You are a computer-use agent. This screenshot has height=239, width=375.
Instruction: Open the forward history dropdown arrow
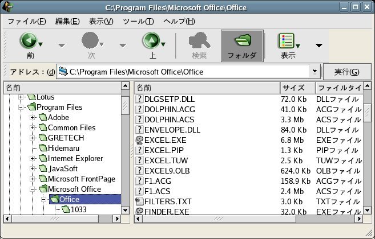click(x=123, y=46)
